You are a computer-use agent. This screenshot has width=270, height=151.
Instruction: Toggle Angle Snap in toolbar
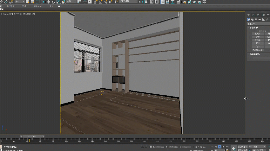coord(101,2)
